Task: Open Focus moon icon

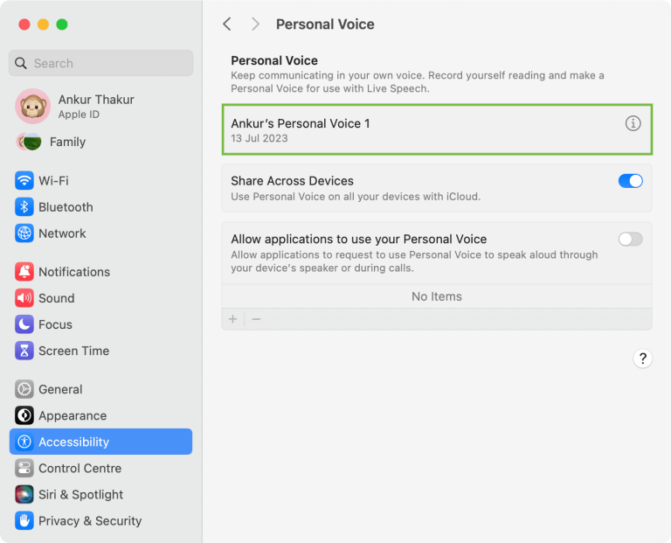Action: tap(24, 324)
